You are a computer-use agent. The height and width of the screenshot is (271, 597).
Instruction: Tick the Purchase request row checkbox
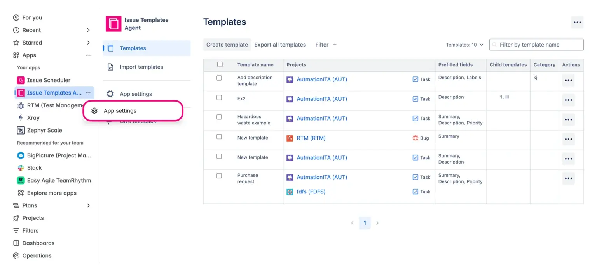pos(219,176)
